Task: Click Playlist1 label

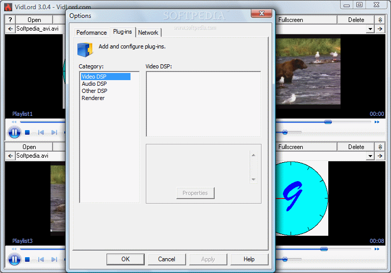Action: (22, 114)
